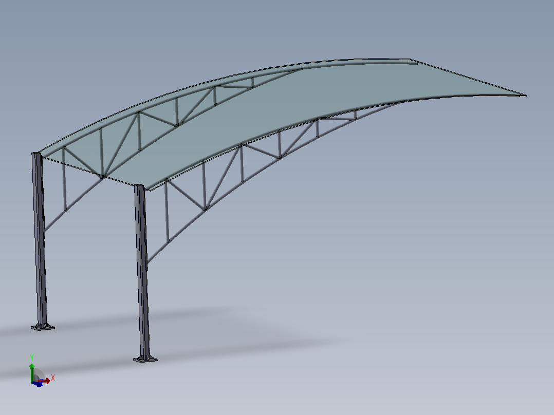The image size is (554, 415).
Task: Click the green Y axis arrow of the triad
Action: pyautogui.click(x=32, y=372)
